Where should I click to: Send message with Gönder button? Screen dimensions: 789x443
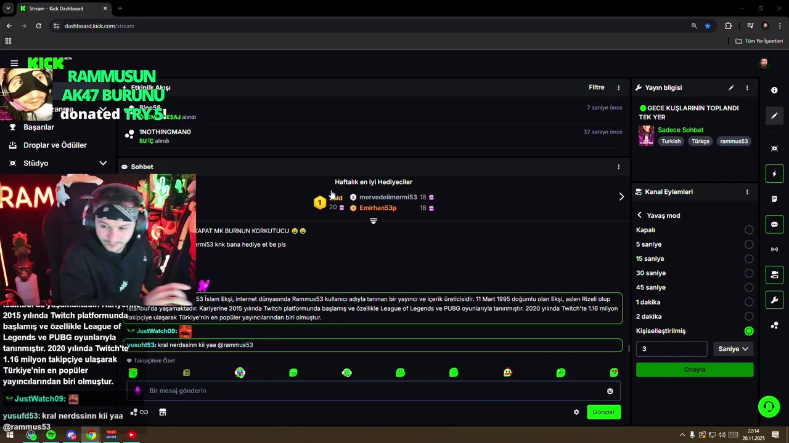click(603, 412)
